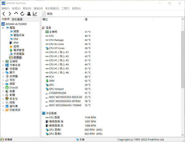185x142 pixels.
Task: Select 電腦名稱 in the tree
Action: pyautogui.click(x=19, y=35)
